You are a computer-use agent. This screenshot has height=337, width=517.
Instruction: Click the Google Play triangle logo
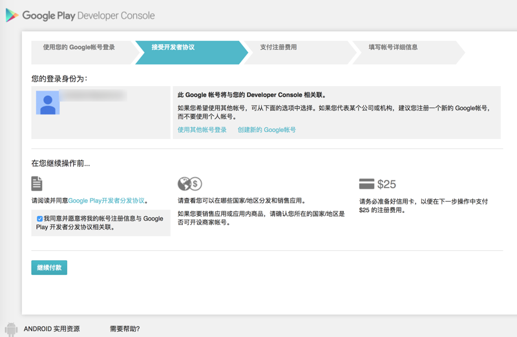[x=12, y=15]
